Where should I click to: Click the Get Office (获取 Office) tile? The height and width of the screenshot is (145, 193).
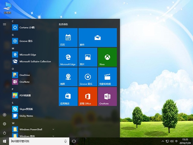[87, 96]
